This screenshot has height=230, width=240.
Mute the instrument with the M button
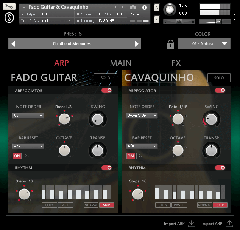157,20
